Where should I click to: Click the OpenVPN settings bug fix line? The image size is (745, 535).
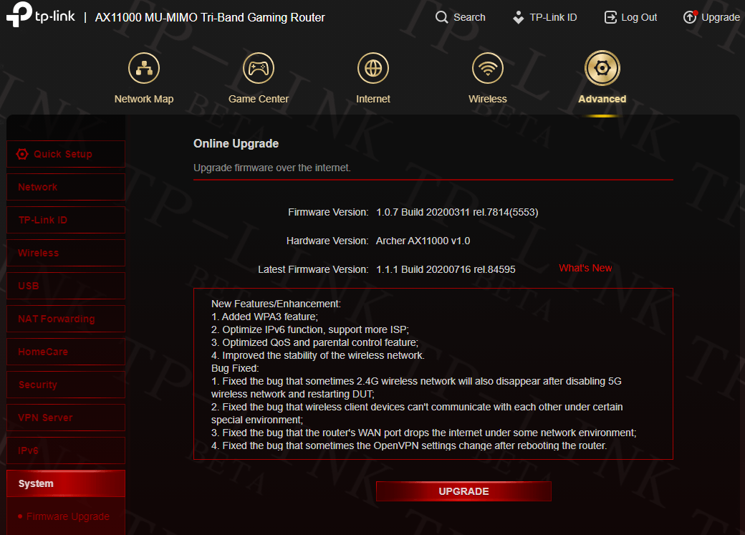pos(409,445)
